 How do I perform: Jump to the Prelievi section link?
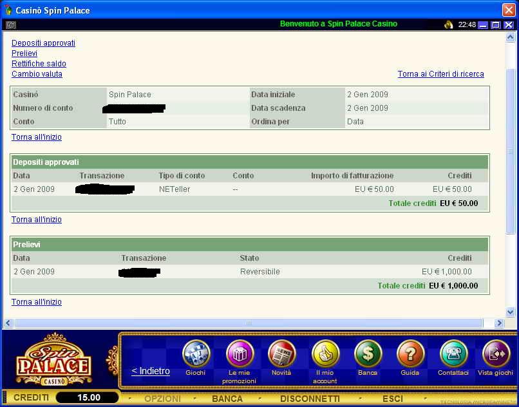[x=24, y=53]
